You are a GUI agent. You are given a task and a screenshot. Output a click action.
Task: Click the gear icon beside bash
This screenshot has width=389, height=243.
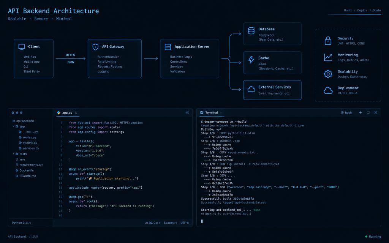tap(342, 112)
